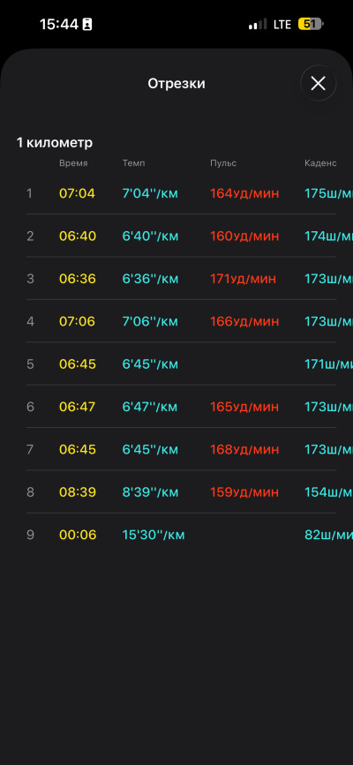The width and height of the screenshot is (353, 765).
Task: Tap split 4 time 07:06
Action: (x=77, y=321)
